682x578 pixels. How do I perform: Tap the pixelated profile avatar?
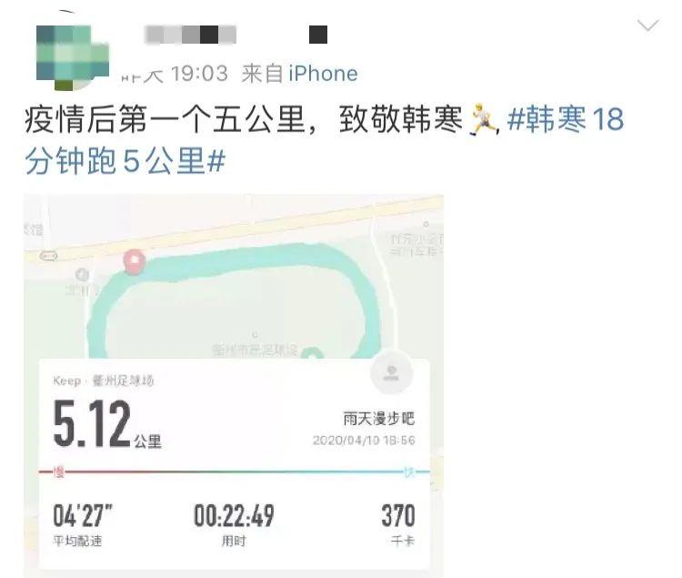click(72, 56)
